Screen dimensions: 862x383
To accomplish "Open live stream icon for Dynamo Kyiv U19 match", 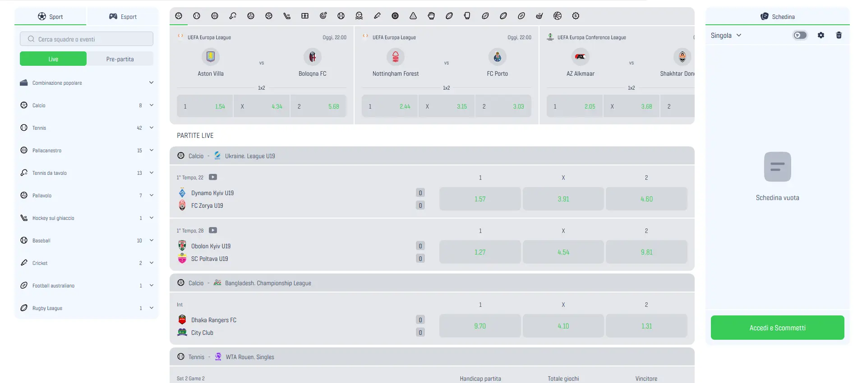I will coord(213,177).
